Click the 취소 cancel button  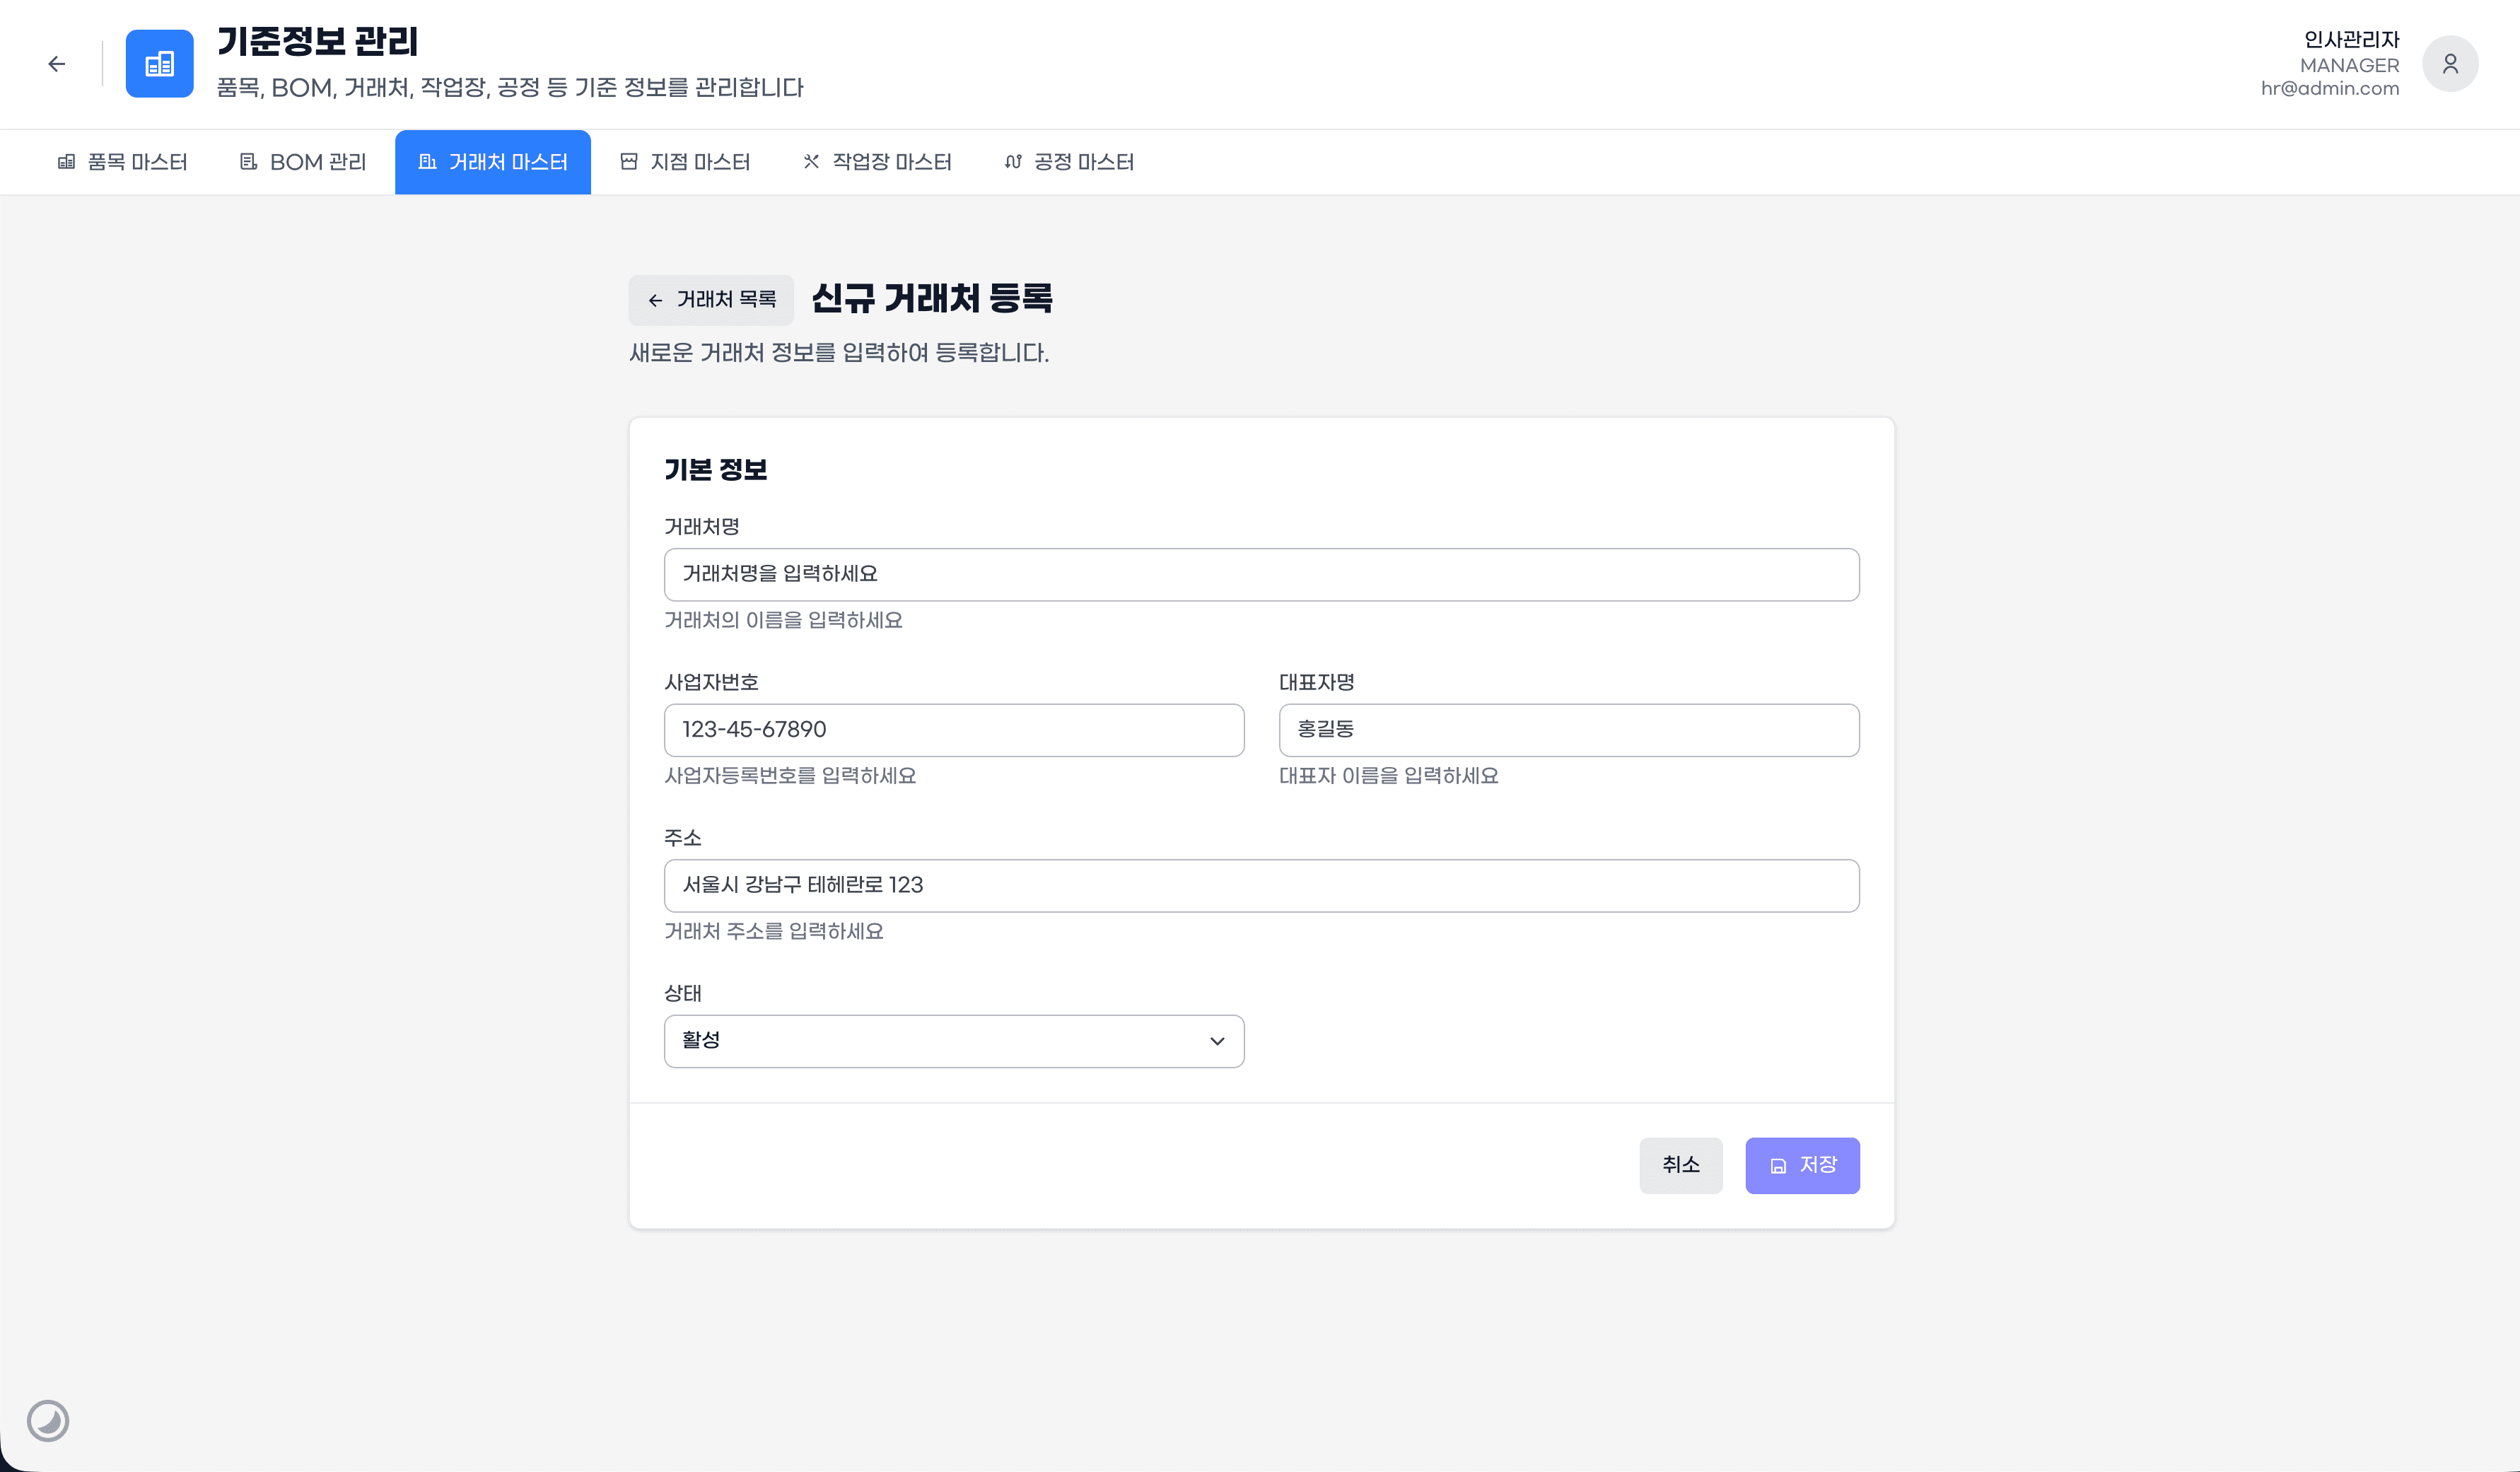pyautogui.click(x=1680, y=1165)
